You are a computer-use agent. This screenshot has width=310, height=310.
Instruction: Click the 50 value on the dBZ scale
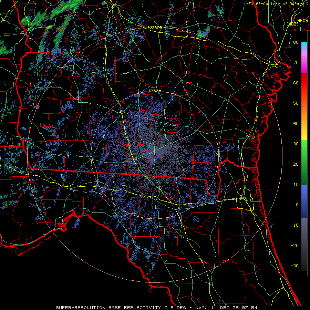[x=296, y=103]
